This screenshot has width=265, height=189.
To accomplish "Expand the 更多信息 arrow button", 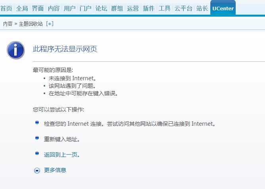I will (37, 170).
